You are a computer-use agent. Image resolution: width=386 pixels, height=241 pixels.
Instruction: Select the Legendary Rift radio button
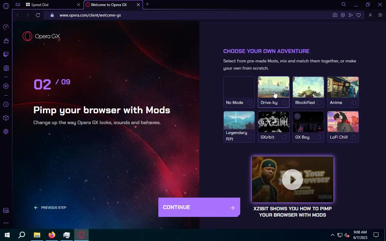pyautogui.click(x=250, y=136)
